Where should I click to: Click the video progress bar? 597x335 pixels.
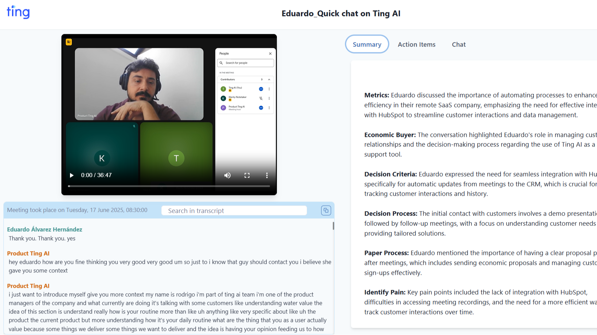click(169, 186)
